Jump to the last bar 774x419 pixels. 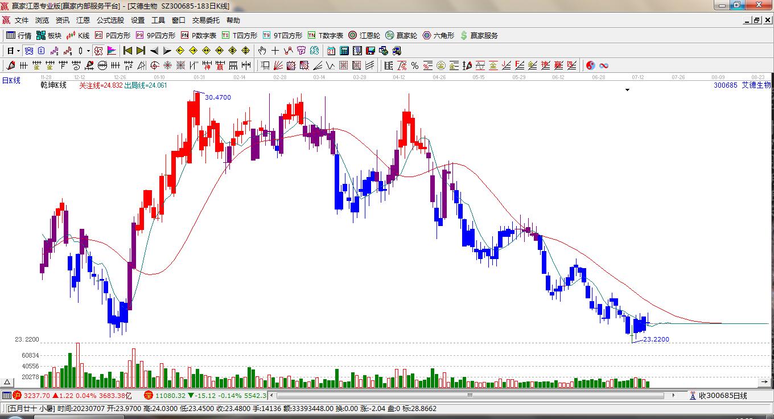141,51
